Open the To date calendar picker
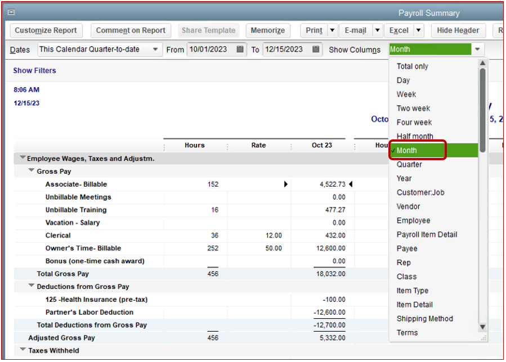This screenshot has width=506, height=362. [316, 49]
